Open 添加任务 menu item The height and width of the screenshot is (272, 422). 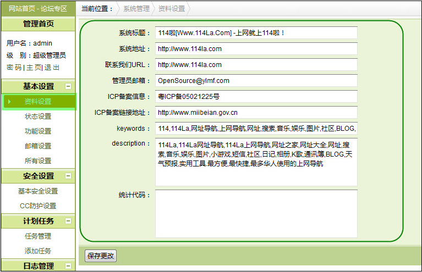[38, 251]
